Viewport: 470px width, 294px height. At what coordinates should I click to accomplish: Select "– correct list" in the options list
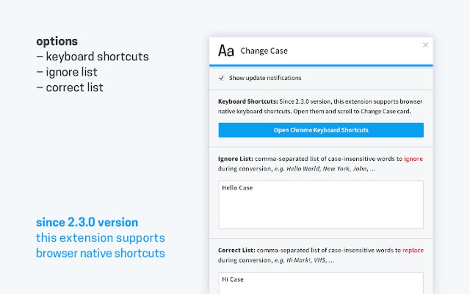tap(70, 88)
